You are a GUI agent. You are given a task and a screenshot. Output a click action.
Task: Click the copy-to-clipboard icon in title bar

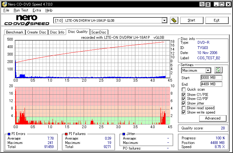[x=203, y=4]
